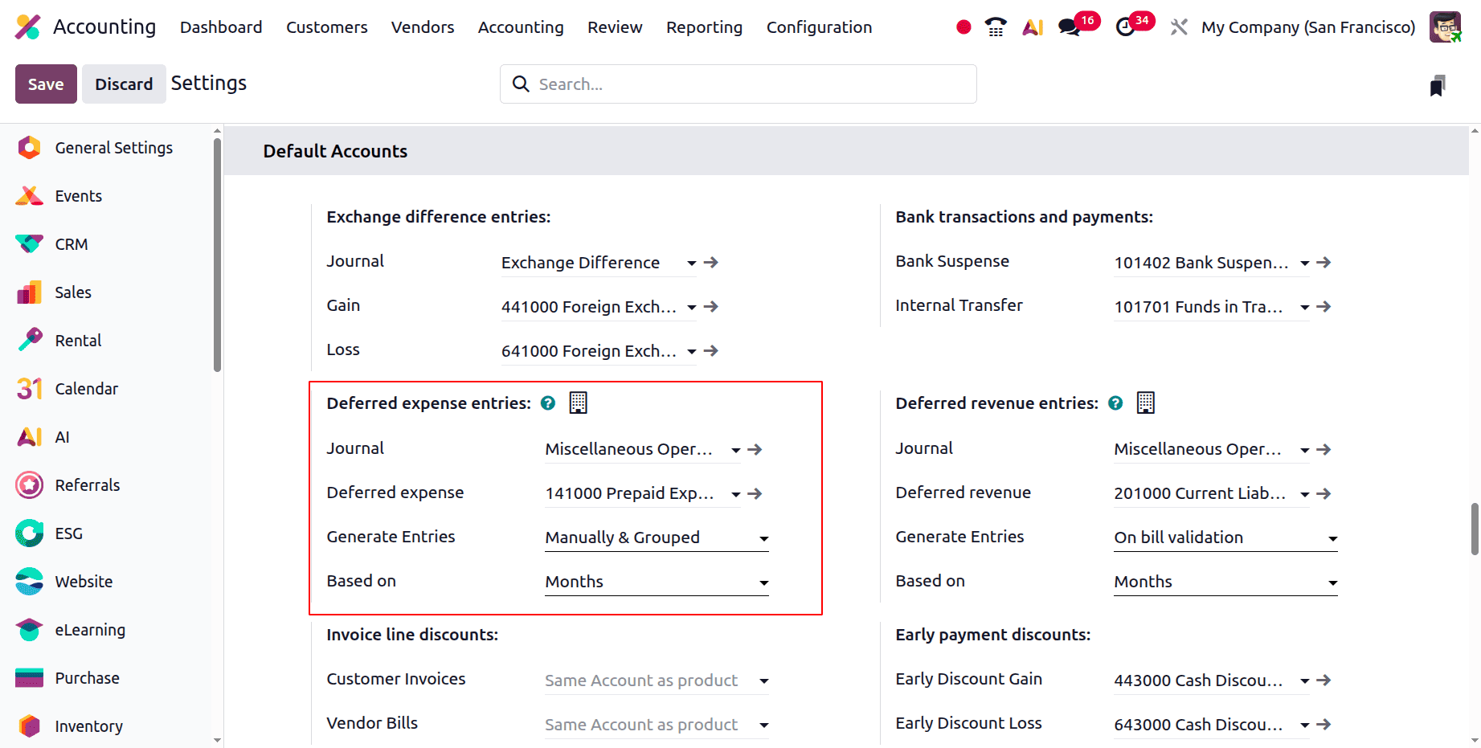1481x748 pixels.
Task: Click the sidebar vertical scrollbar
Action: tap(217, 255)
